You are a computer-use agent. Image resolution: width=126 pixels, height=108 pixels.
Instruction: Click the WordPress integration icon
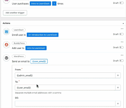click(x=7, y=58)
